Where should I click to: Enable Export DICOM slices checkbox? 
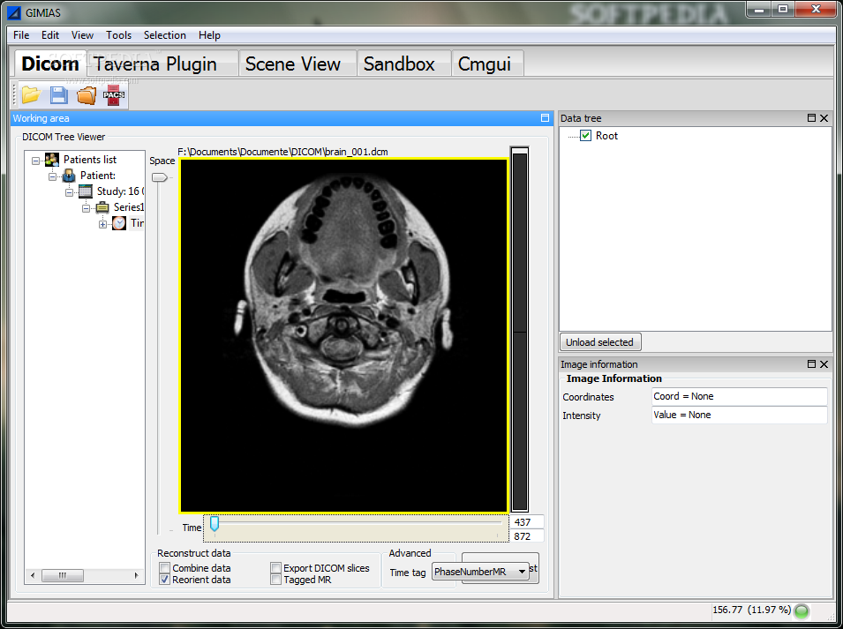pos(275,568)
